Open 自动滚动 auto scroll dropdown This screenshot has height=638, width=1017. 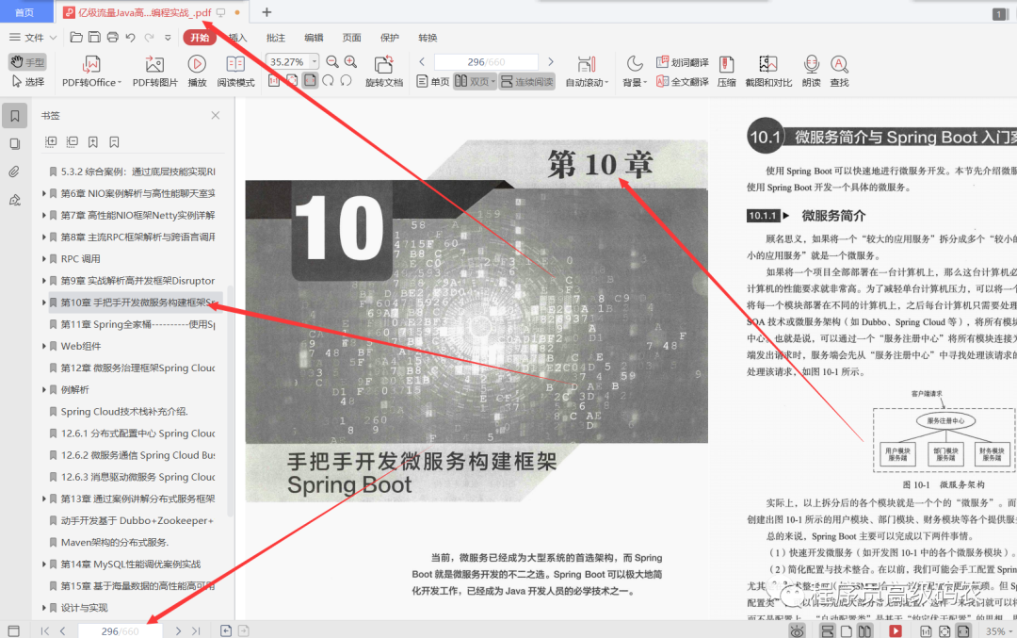[x=587, y=72]
